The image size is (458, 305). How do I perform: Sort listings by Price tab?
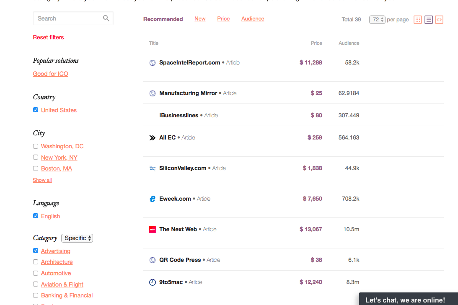(x=223, y=19)
